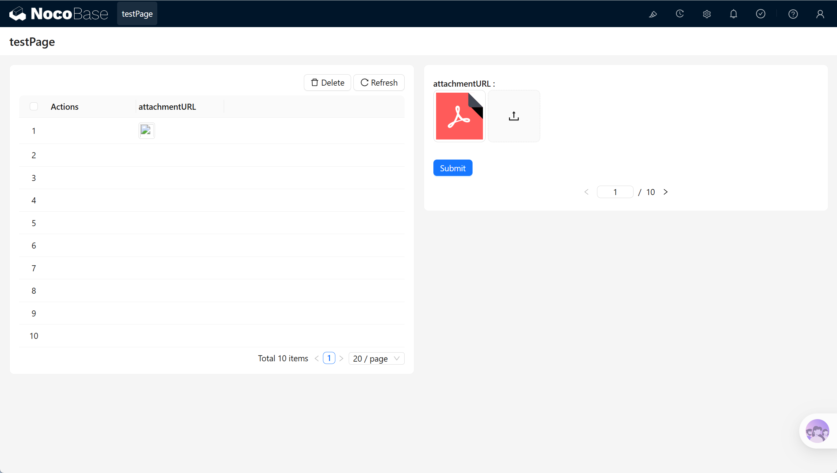The height and width of the screenshot is (473, 837).
Task: Toggle UI editor highlighter icon
Action: point(653,14)
